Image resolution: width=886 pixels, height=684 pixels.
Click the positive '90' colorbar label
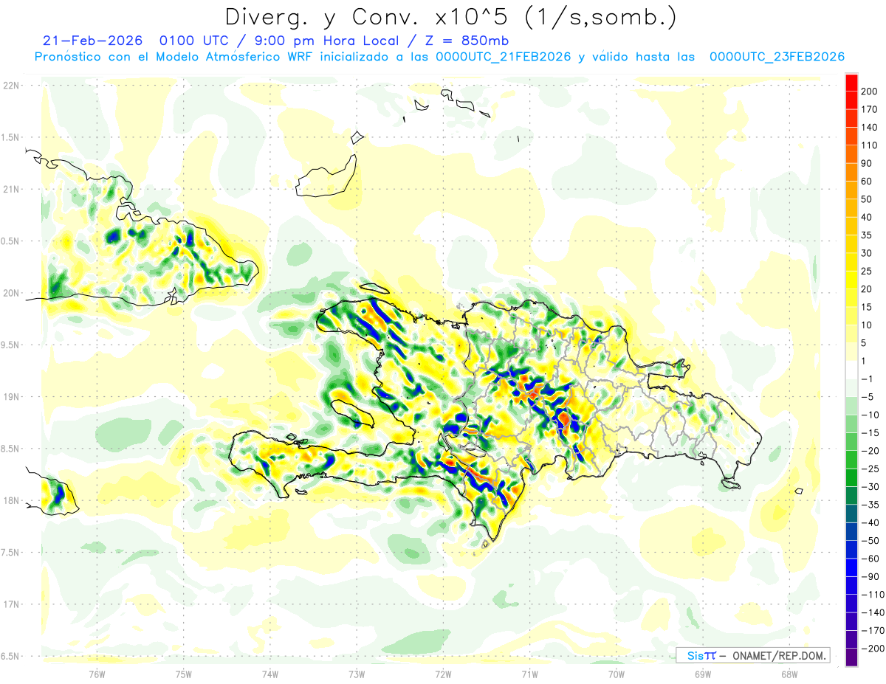(x=867, y=163)
